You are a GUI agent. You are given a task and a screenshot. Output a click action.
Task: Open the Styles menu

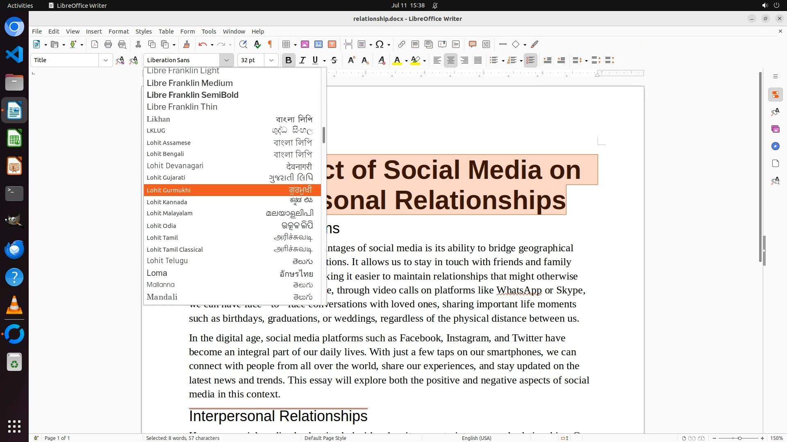pos(143,32)
